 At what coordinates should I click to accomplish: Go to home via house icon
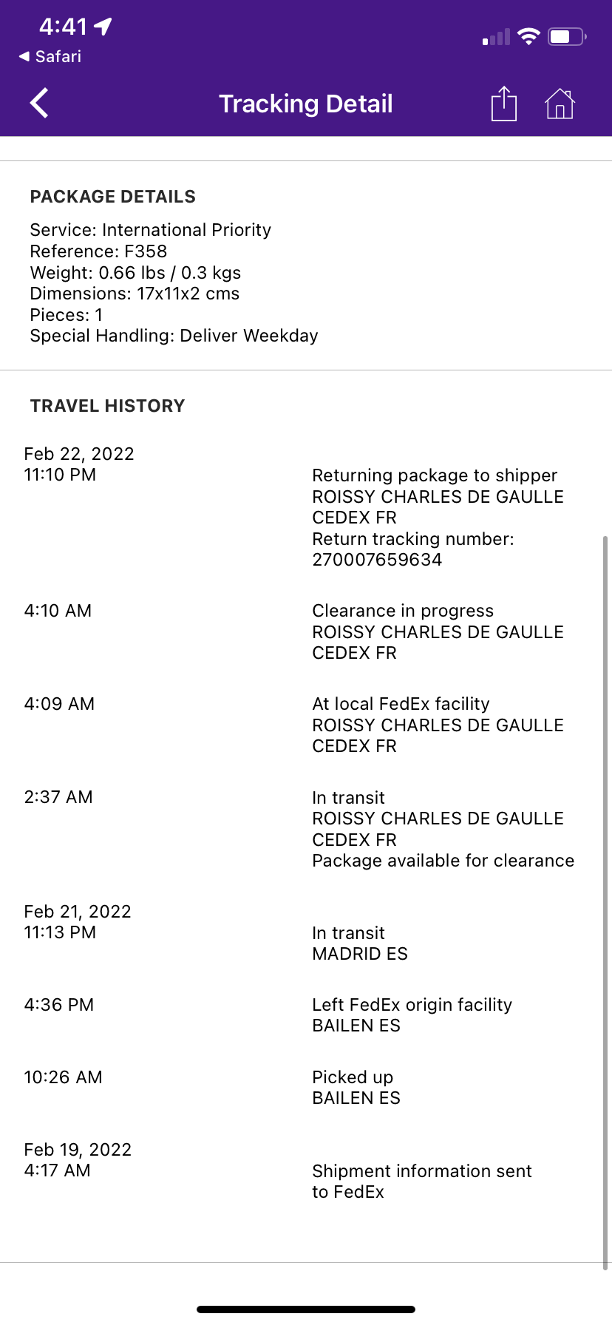(560, 104)
